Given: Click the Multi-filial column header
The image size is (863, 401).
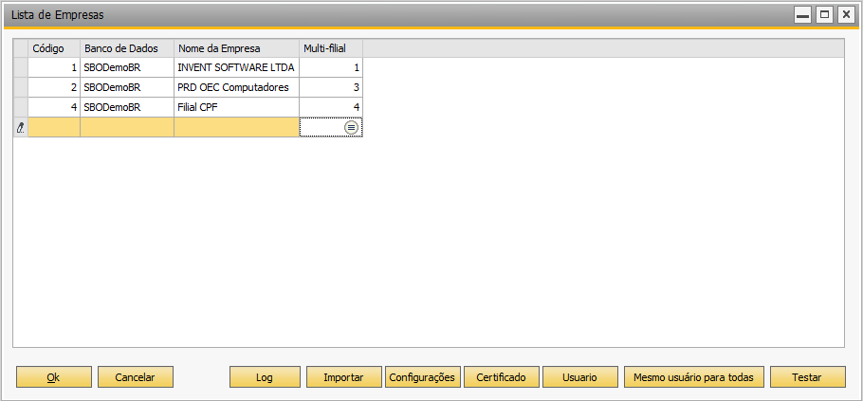Looking at the screenshot, I should pyautogui.click(x=331, y=48).
